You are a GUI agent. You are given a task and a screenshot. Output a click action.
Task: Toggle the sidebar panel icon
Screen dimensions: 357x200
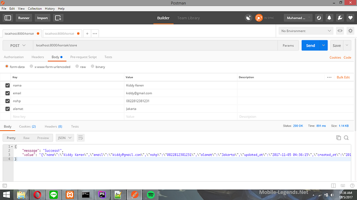8,18
